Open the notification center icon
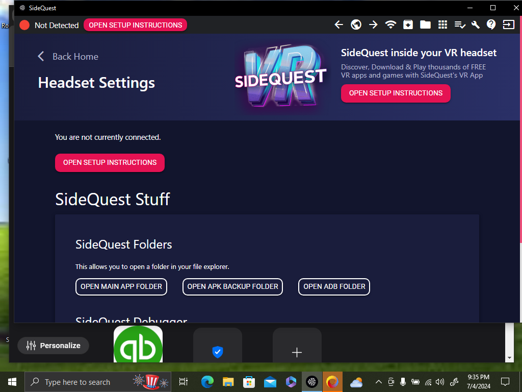 tap(505, 382)
